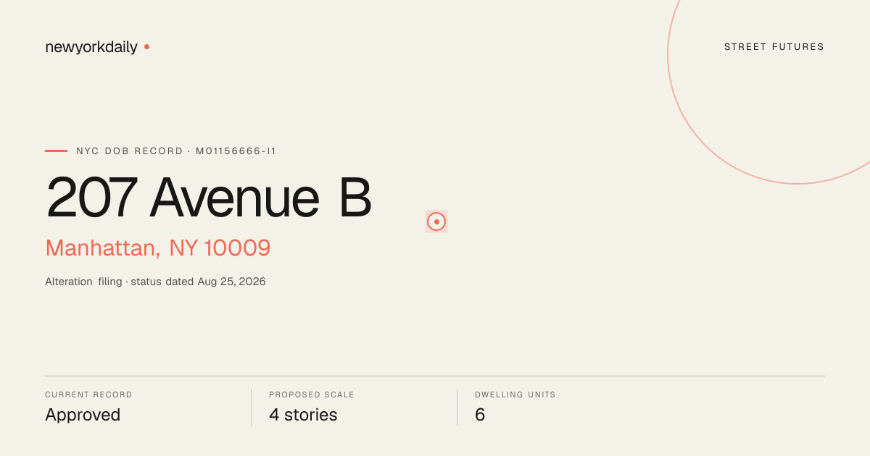Image resolution: width=870 pixels, height=456 pixels.
Task: Click the orange dash before NYC DOB RECORD
Action: pyautogui.click(x=56, y=151)
